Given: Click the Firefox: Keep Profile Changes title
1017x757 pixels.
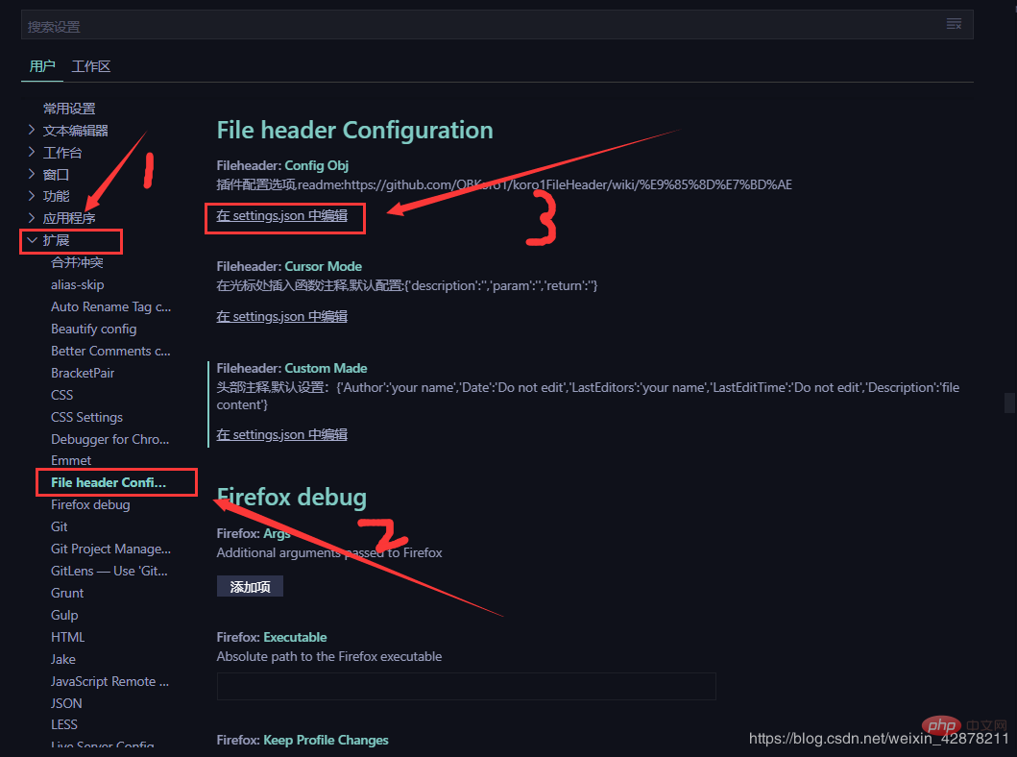Looking at the screenshot, I should click(303, 740).
